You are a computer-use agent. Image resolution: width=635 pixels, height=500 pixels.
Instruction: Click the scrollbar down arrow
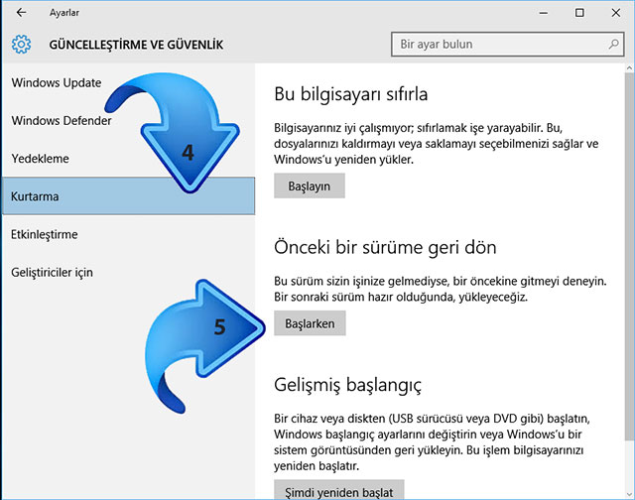(x=629, y=494)
